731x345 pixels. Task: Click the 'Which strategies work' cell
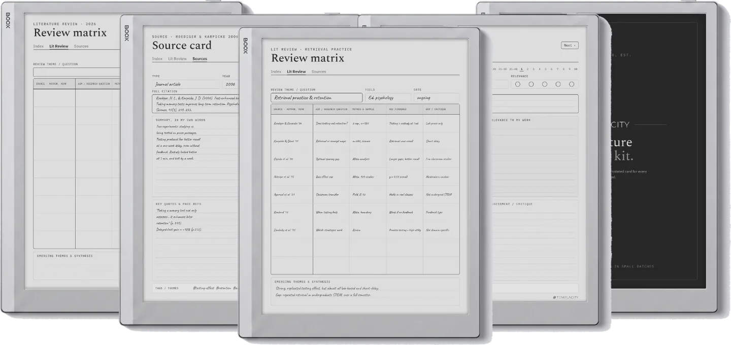coord(331,230)
